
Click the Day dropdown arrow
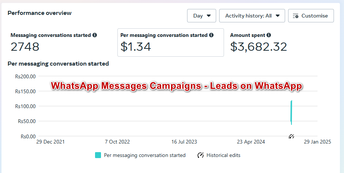pyautogui.click(x=209, y=16)
